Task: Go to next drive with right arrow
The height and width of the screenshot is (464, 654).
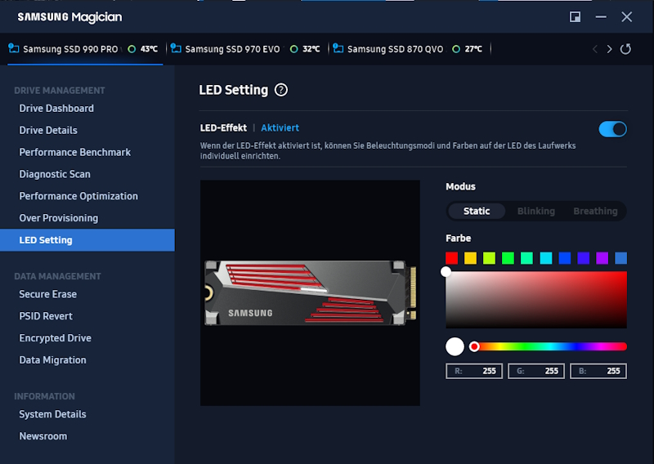Action: (x=609, y=49)
